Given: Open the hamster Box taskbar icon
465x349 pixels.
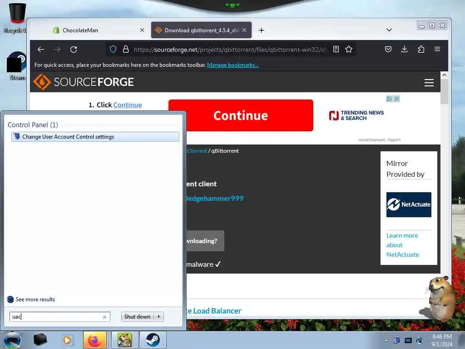Looking at the screenshot, I should (124, 340).
